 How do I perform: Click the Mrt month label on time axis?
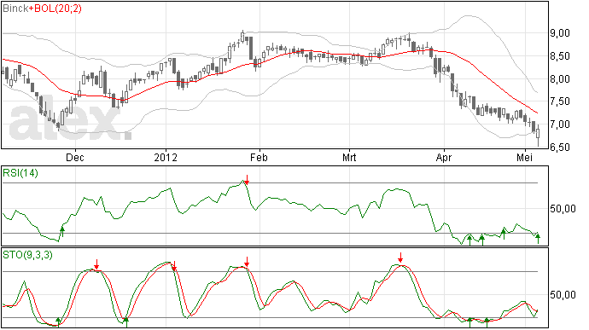[349, 157]
